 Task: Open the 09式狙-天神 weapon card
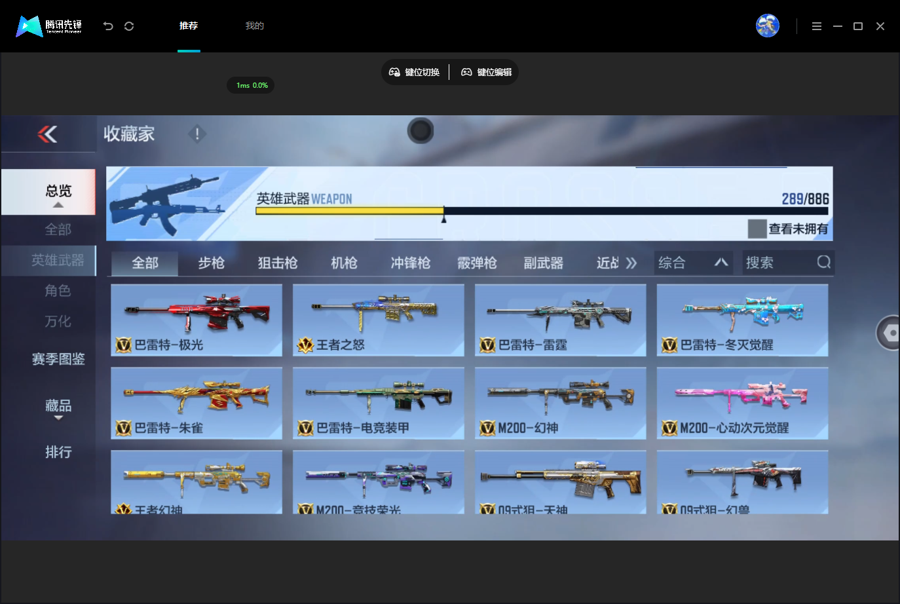[561, 481]
